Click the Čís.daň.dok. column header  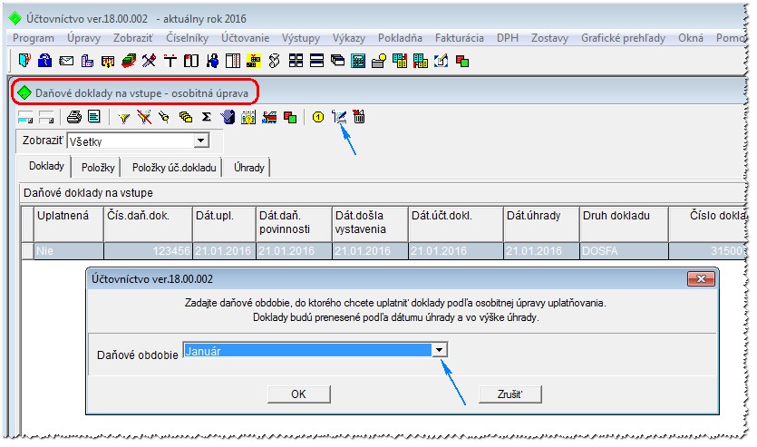[148, 224]
